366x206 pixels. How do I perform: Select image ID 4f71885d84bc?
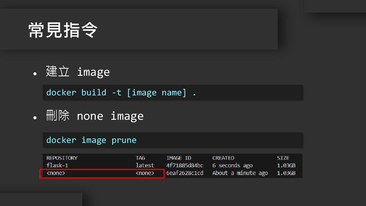point(185,166)
